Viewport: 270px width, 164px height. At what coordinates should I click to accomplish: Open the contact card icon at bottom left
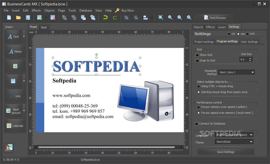click(x=9, y=148)
